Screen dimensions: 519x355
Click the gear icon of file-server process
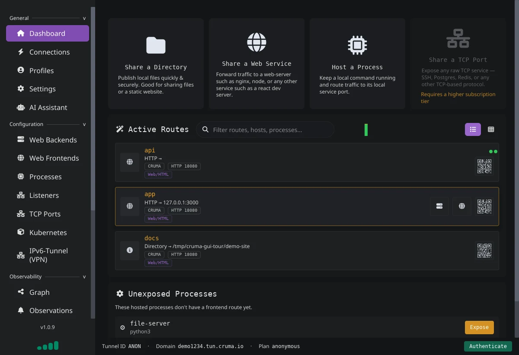(x=122, y=328)
